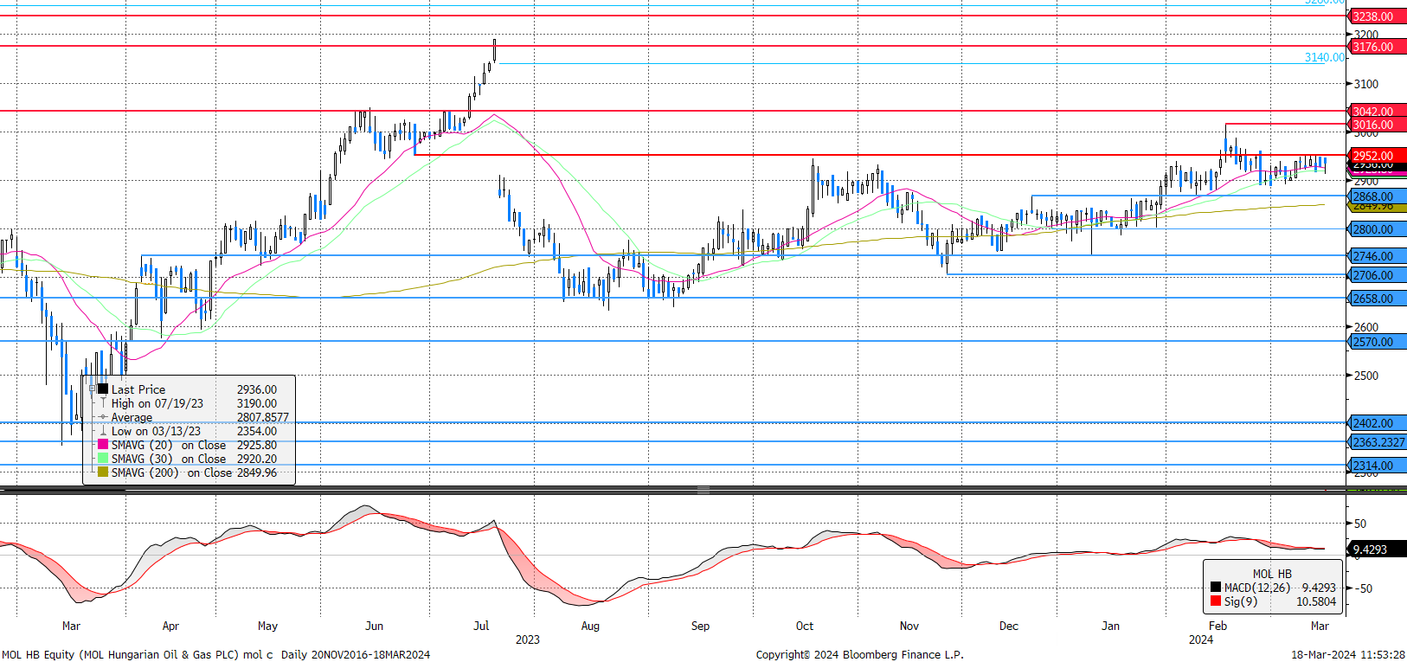Click the Average line icon in legend
Viewport: 1407px width, 662px height.
tap(103, 417)
